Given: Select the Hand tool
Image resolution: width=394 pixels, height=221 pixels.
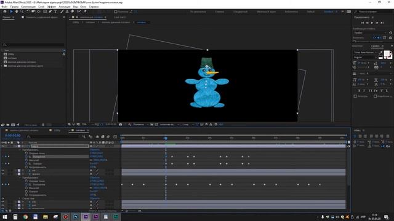Looking at the screenshot, I should coord(17,12).
